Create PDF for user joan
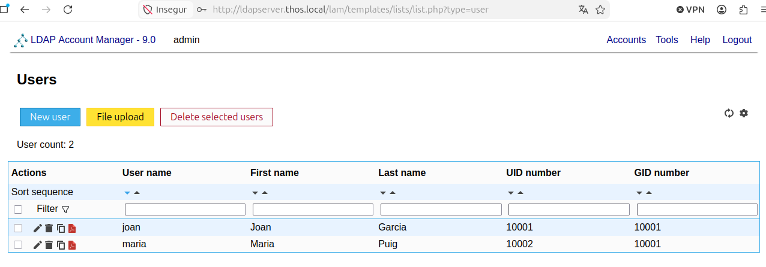The image size is (766, 267). (72, 228)
